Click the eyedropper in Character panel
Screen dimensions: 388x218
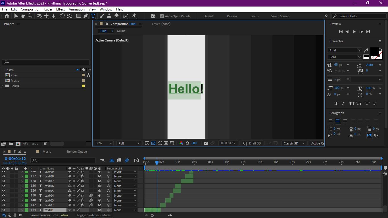click(366, 50)
